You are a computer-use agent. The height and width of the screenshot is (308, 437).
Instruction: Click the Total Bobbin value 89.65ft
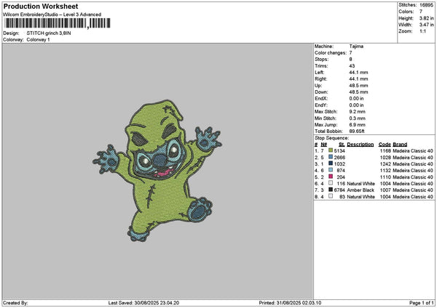[x=357, y=131]
